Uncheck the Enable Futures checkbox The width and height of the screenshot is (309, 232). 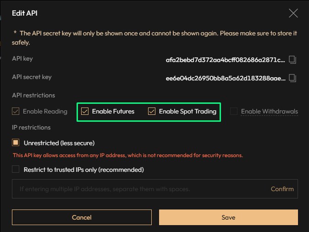[x=85, y=111]
